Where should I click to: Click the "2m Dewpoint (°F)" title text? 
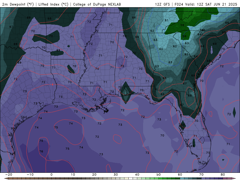pyautogui.click(x=18, y=4)
